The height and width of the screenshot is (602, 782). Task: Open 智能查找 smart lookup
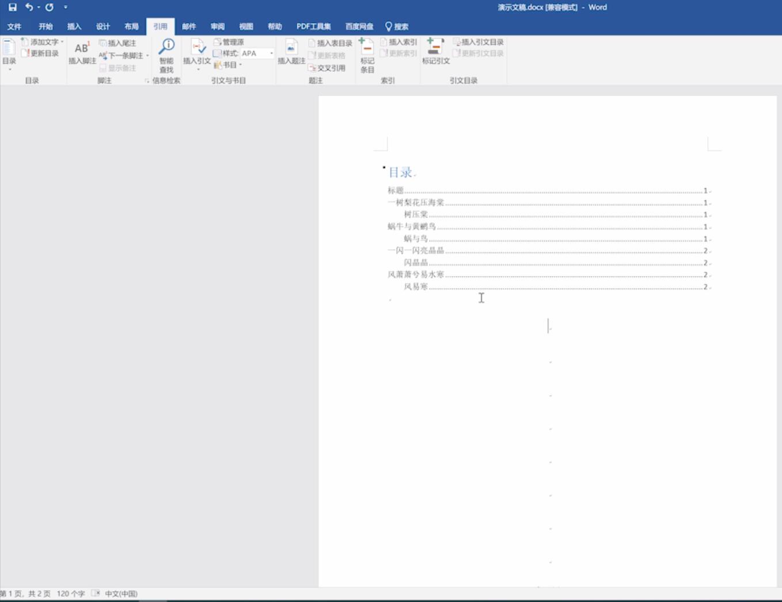[166, 56]
